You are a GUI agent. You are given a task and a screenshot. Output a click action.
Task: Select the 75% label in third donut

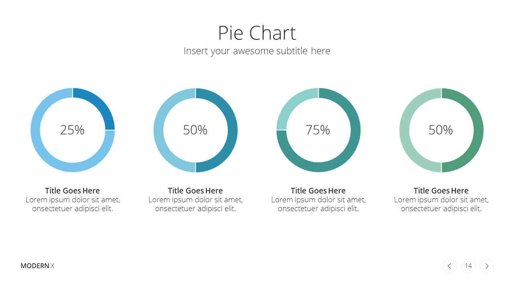click(318, 130)
